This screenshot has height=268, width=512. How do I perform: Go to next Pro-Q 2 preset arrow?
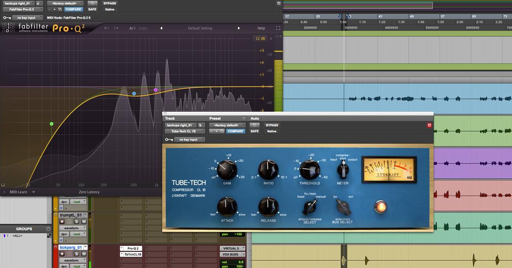(x=239, y=28)
